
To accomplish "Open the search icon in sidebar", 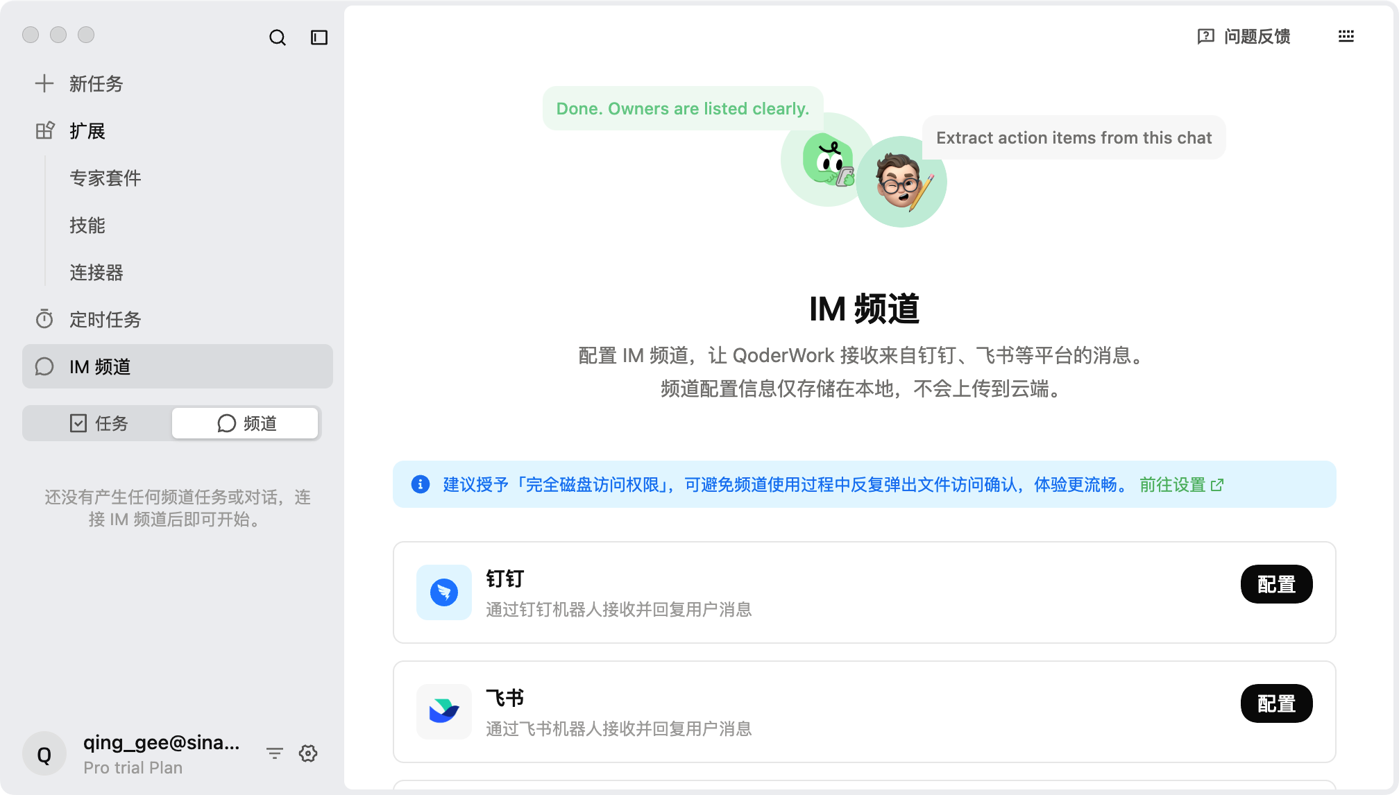I will coord(278,37).
